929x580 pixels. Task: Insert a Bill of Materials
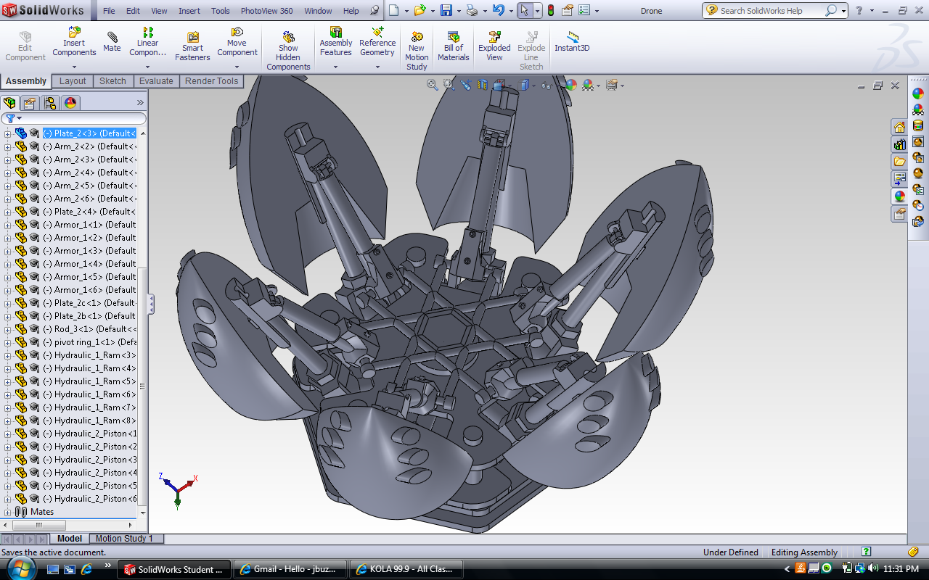click(x=454, y=46)
